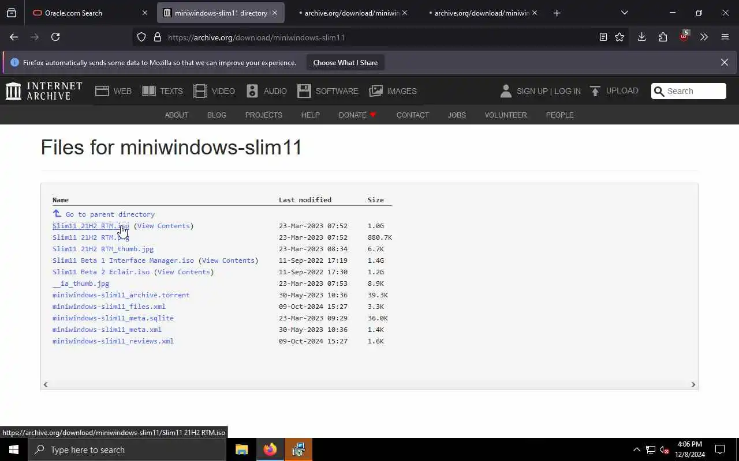Viewport: 739px width, 461px height.
Task: Go to parent directory link
Action: pos(104,214)
